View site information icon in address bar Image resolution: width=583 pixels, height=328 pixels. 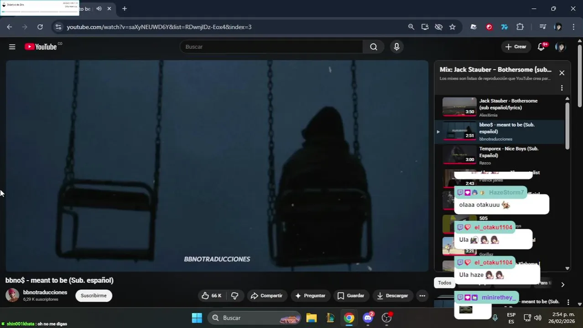pyautogui.click(x=58, y=27)
